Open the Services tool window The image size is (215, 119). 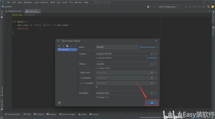click(94, 114)
